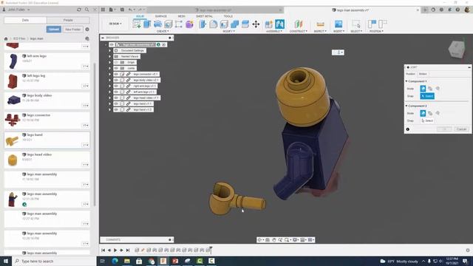The image size is (473, 266).
Task: Open the Modify dropdown menu
Action: (x=229, y=31)
